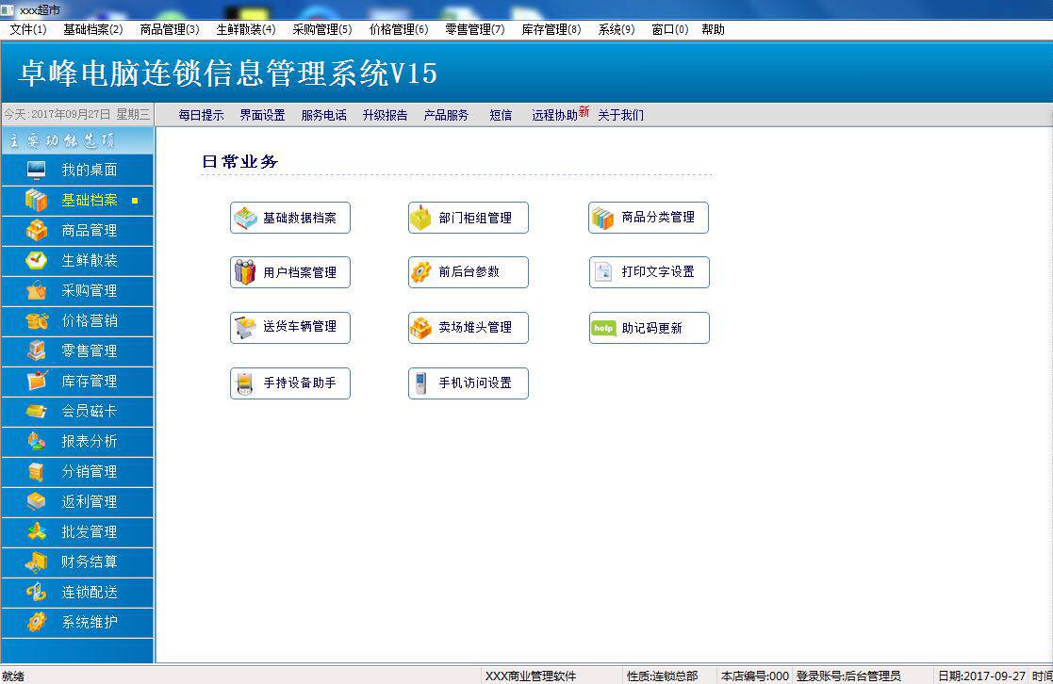Select 系统维护 label in sidebar
Image resolution: width=1053 pixels, height=684 pixels.
90,622
